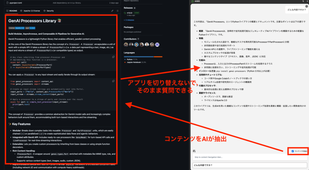Copy the second code block importing content_api
The width and height of the screenshot is (309, 170).
[x=113, y=81]
